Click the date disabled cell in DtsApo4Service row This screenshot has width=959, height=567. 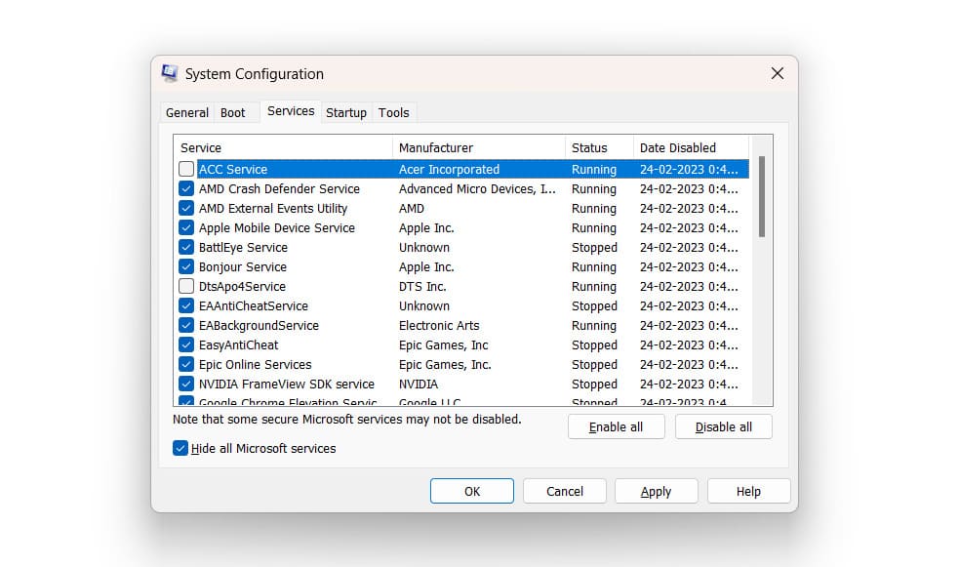(689, 287)
